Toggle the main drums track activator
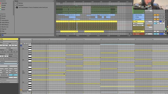This screenshot has width=168, height=94. (156, 15)
